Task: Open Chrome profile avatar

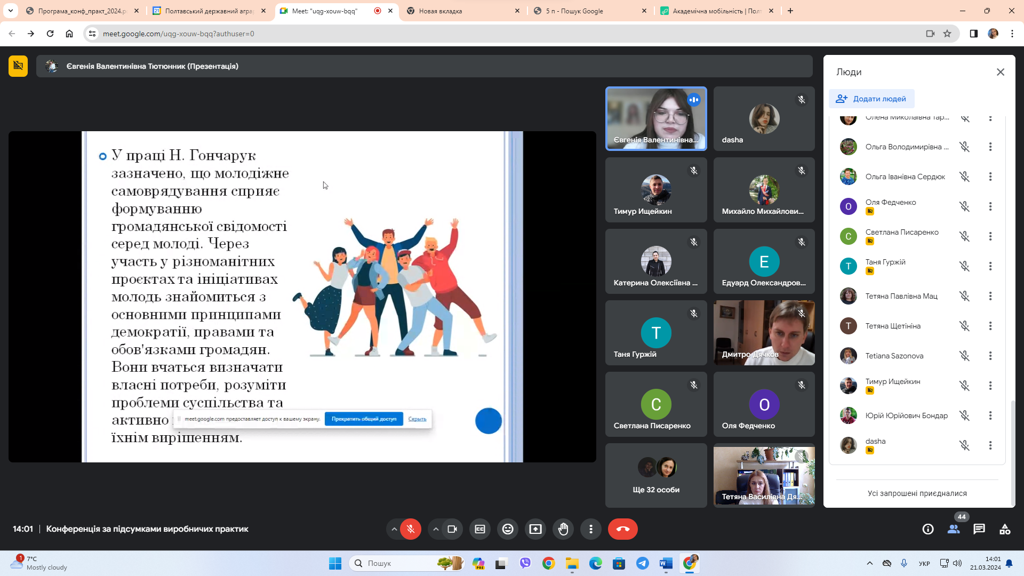Action: tap(993, 34)
